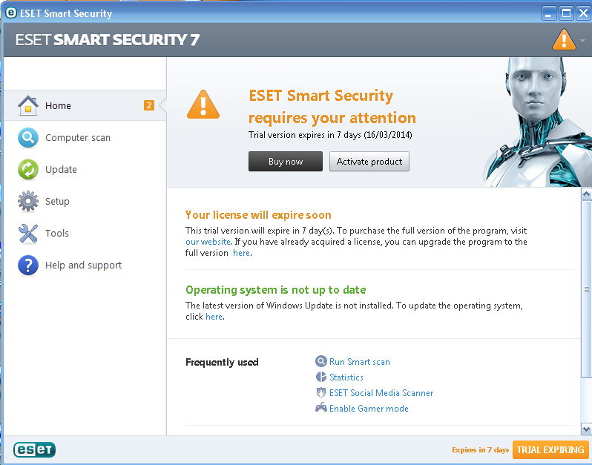Click the Statistics pie chart icon

click(321, 377)
